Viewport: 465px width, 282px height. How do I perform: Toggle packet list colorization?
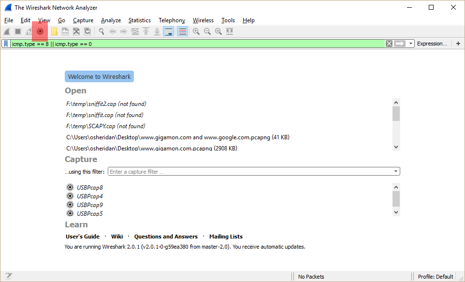point(182,31)
